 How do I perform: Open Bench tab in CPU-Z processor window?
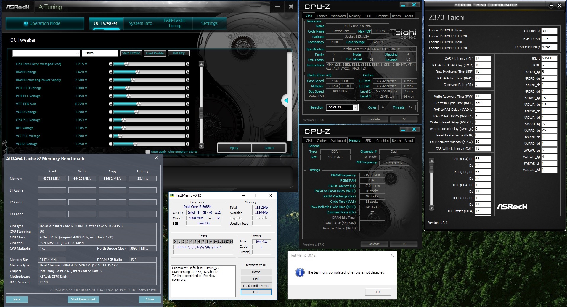(x=396, y=16)
